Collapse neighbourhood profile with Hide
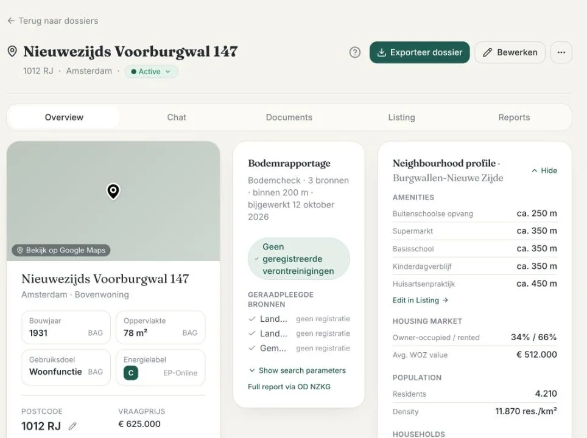This screenshot has height=438, width=587. coord(544,170)
